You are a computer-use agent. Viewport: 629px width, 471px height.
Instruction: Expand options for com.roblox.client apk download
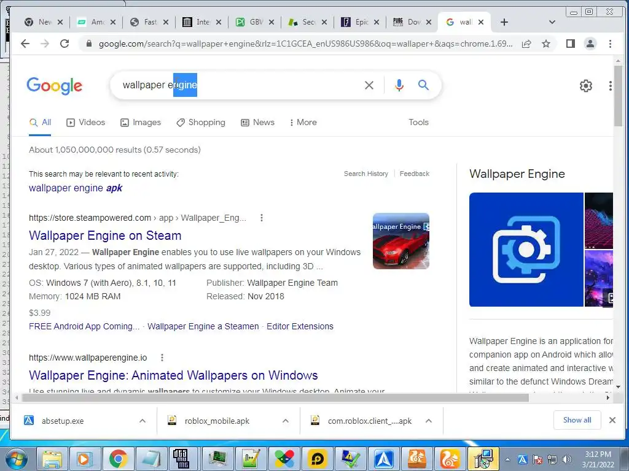click(x=429, y=421)
